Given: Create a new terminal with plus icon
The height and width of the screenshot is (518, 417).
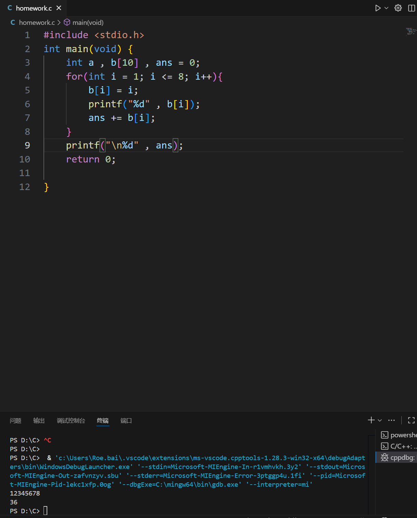Looking at the screenshot, I should tap(371, 420).
